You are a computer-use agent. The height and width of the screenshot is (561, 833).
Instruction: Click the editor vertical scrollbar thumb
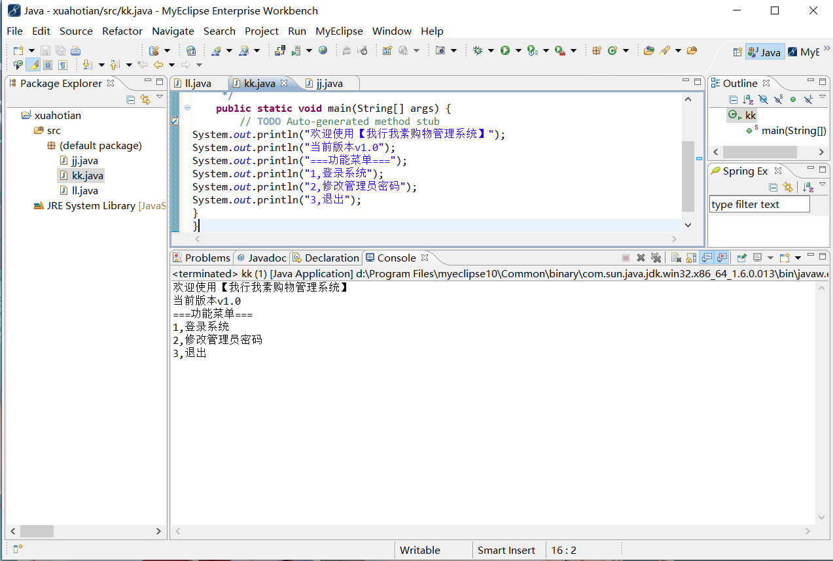[688, 176]
